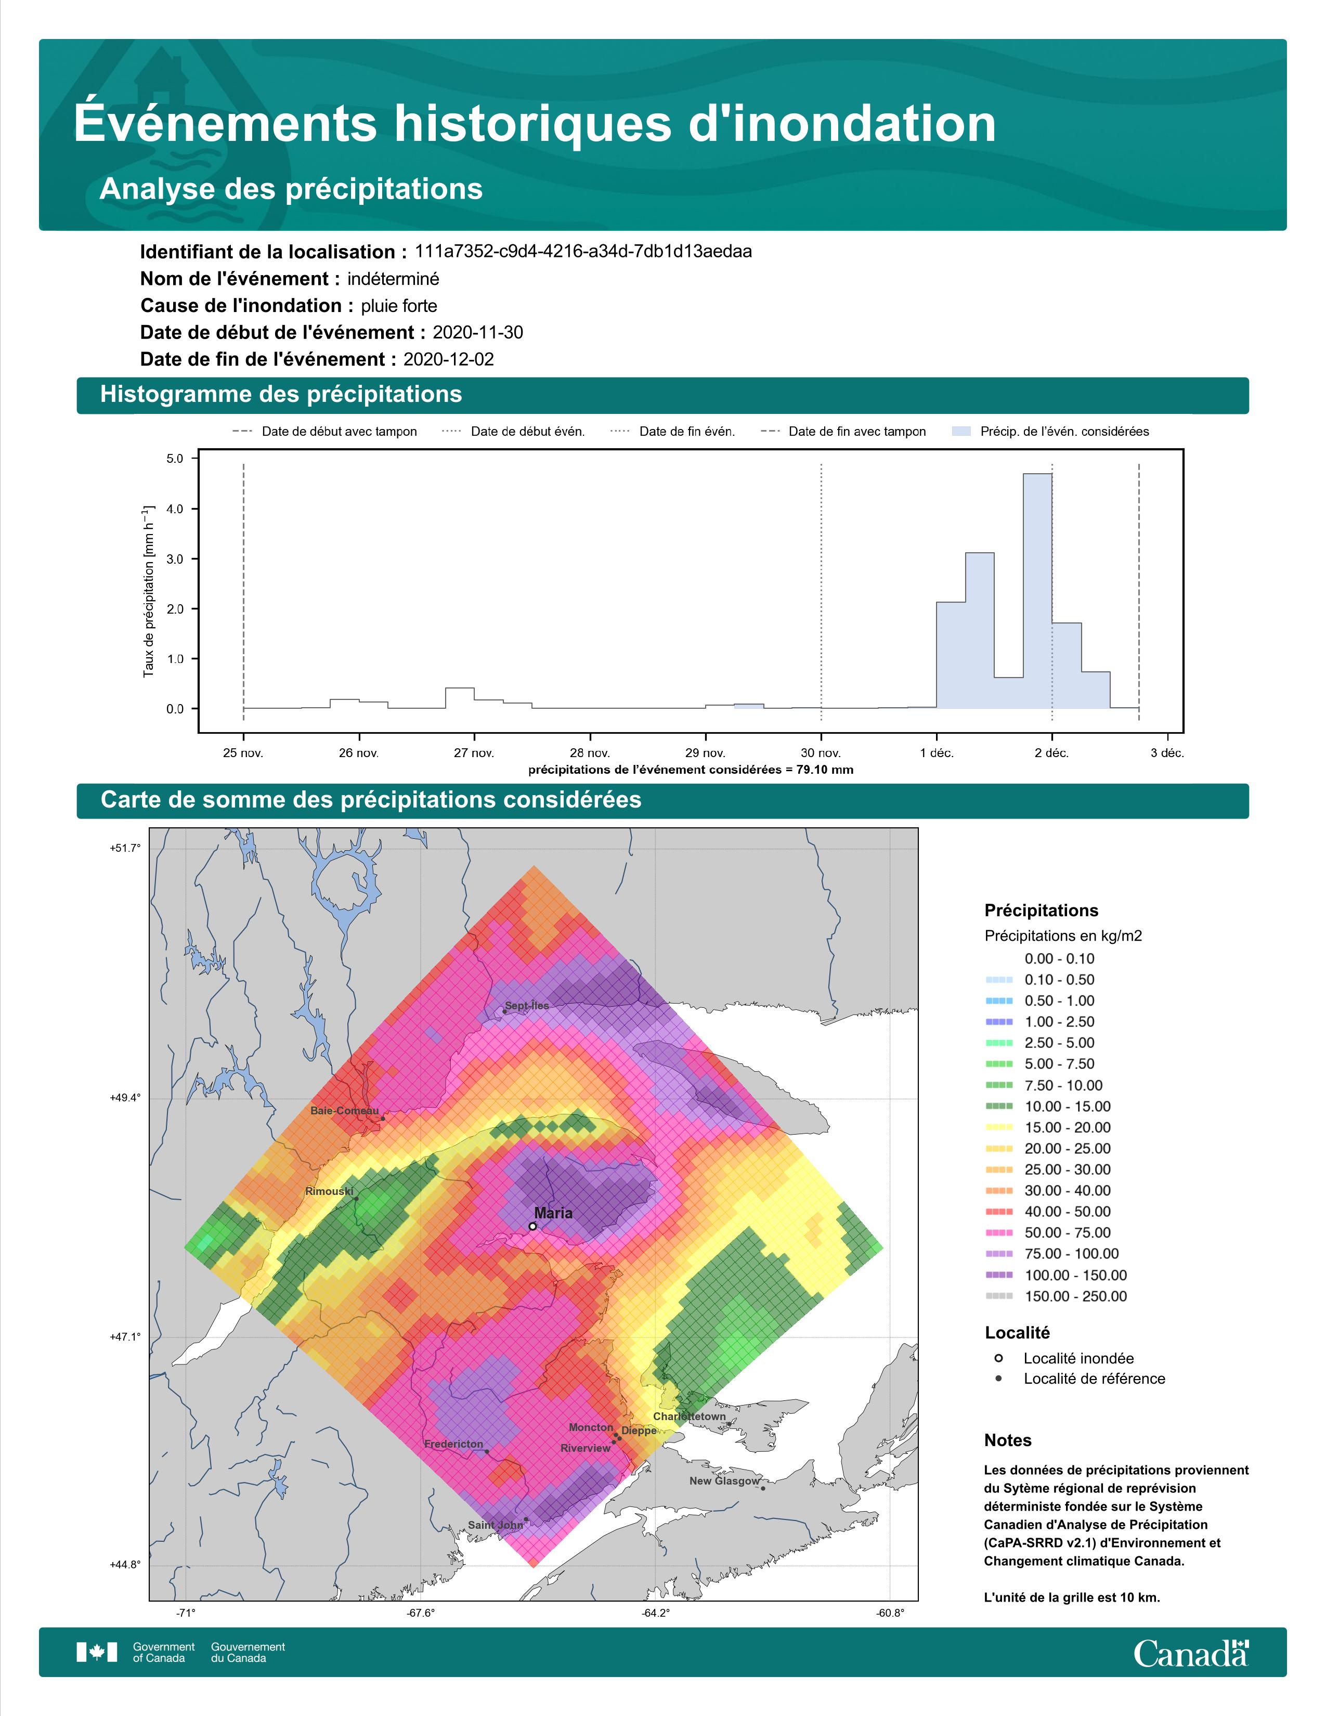The height and width of the screenshot is (1716, 1326).
Task: Click the Riverview city label
Action: 585,1448
